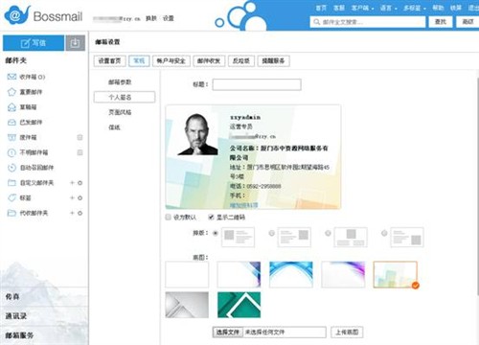
Task: Go to 首页 home in top bar
Action: (x=321, y=8)
